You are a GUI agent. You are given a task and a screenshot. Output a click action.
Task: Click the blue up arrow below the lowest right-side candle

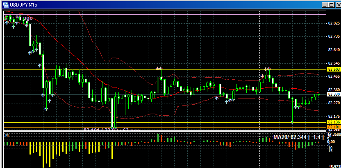pyautogui.click(x=292, y=121)
